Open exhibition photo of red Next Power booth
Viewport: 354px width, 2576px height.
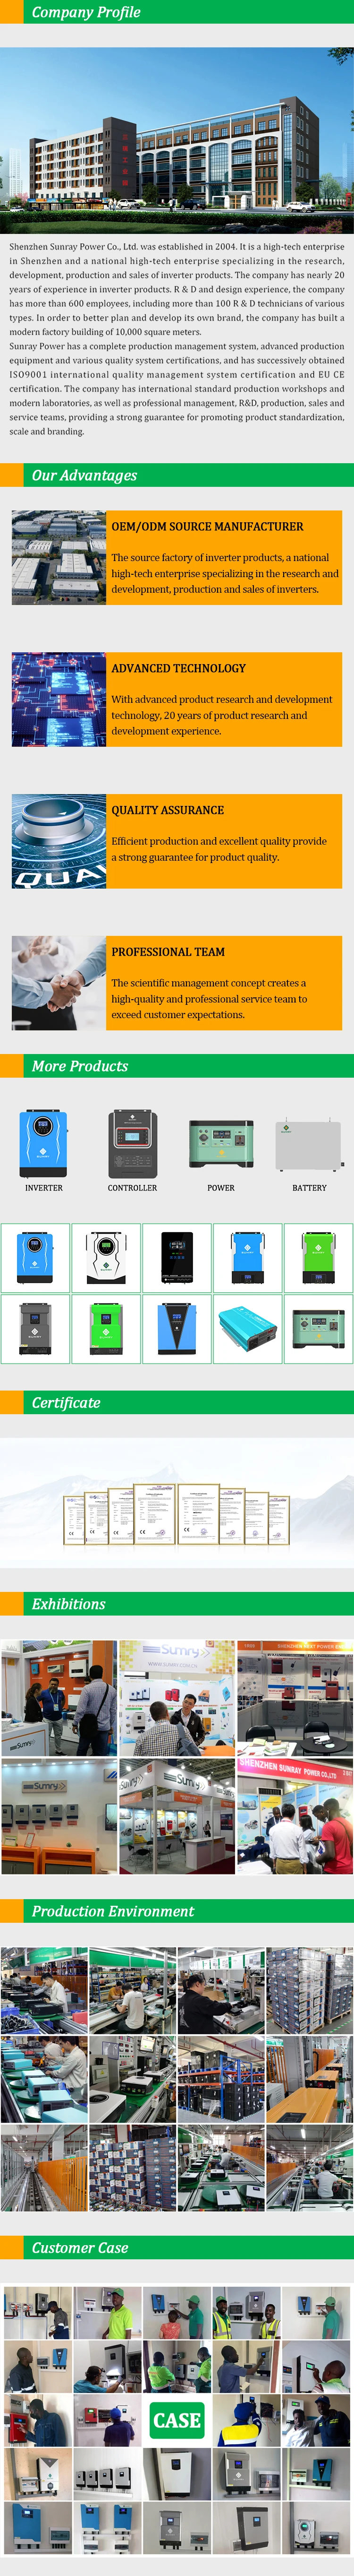[x=295, y=1698]
